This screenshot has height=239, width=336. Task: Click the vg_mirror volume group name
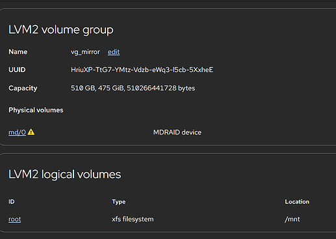[x=85, y=52]
